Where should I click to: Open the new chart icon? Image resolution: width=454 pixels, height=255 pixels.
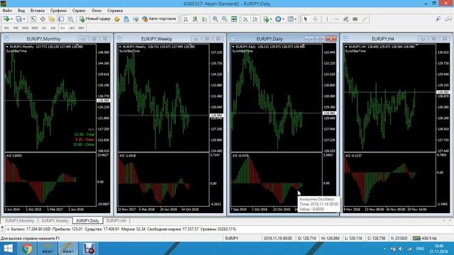pos(6,19)
